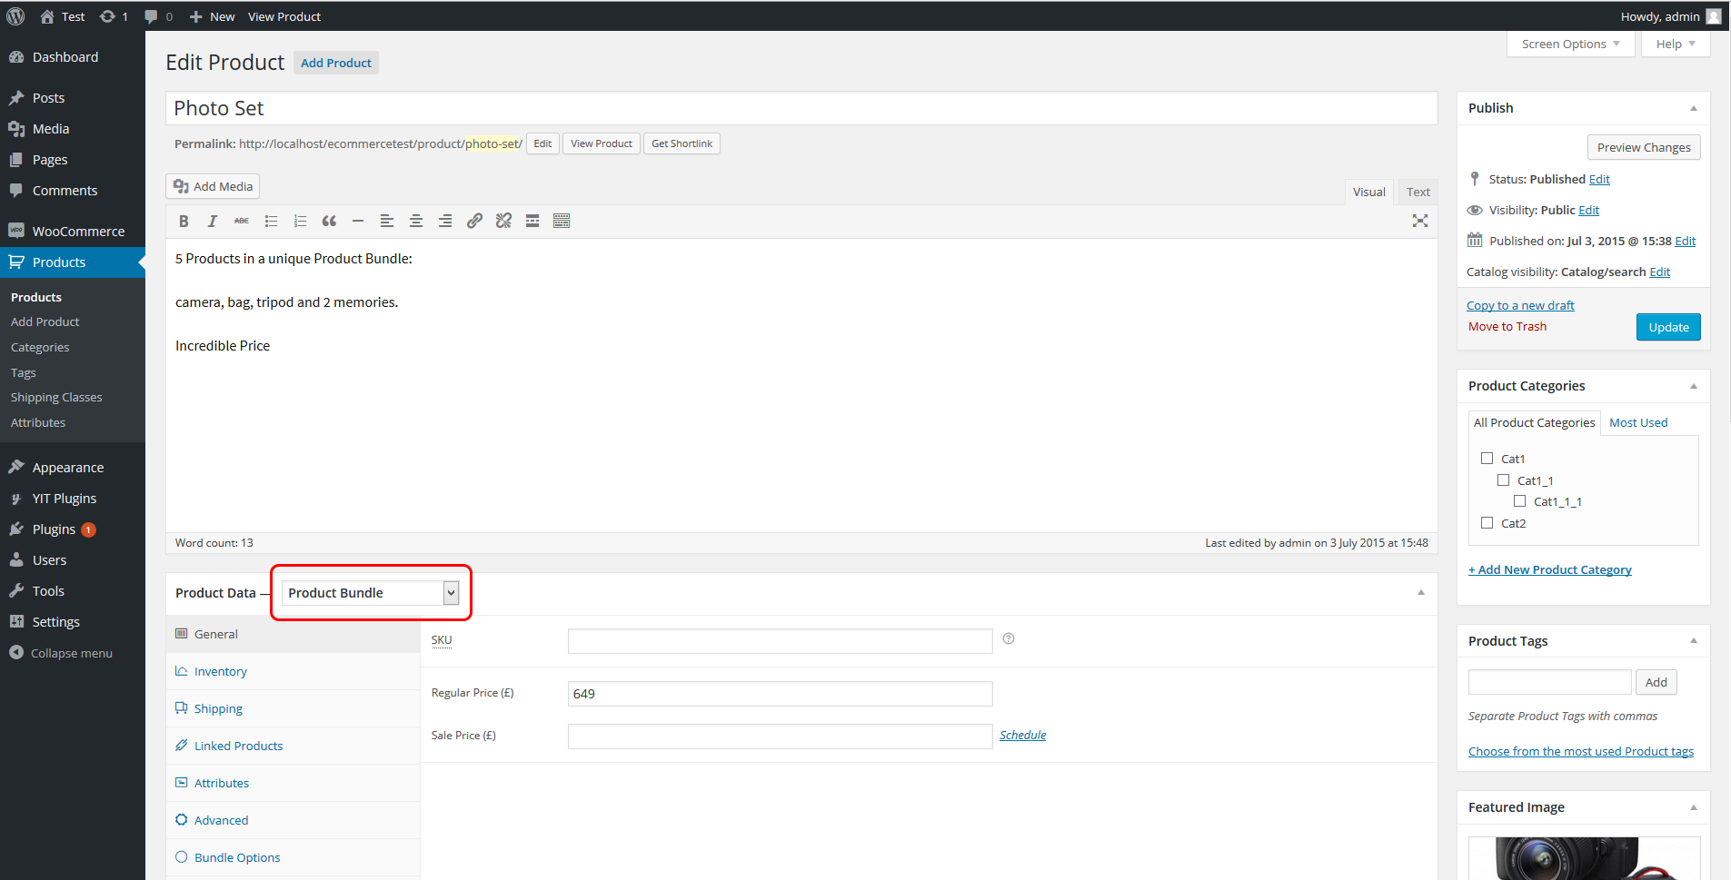The height and width of the screenshot is (880, 1731).
Task: Open the Bundle Options product data tab
Action: pos(236,857)
